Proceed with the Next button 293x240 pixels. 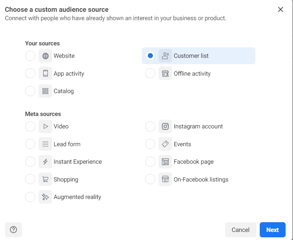(x=273, y=230)
